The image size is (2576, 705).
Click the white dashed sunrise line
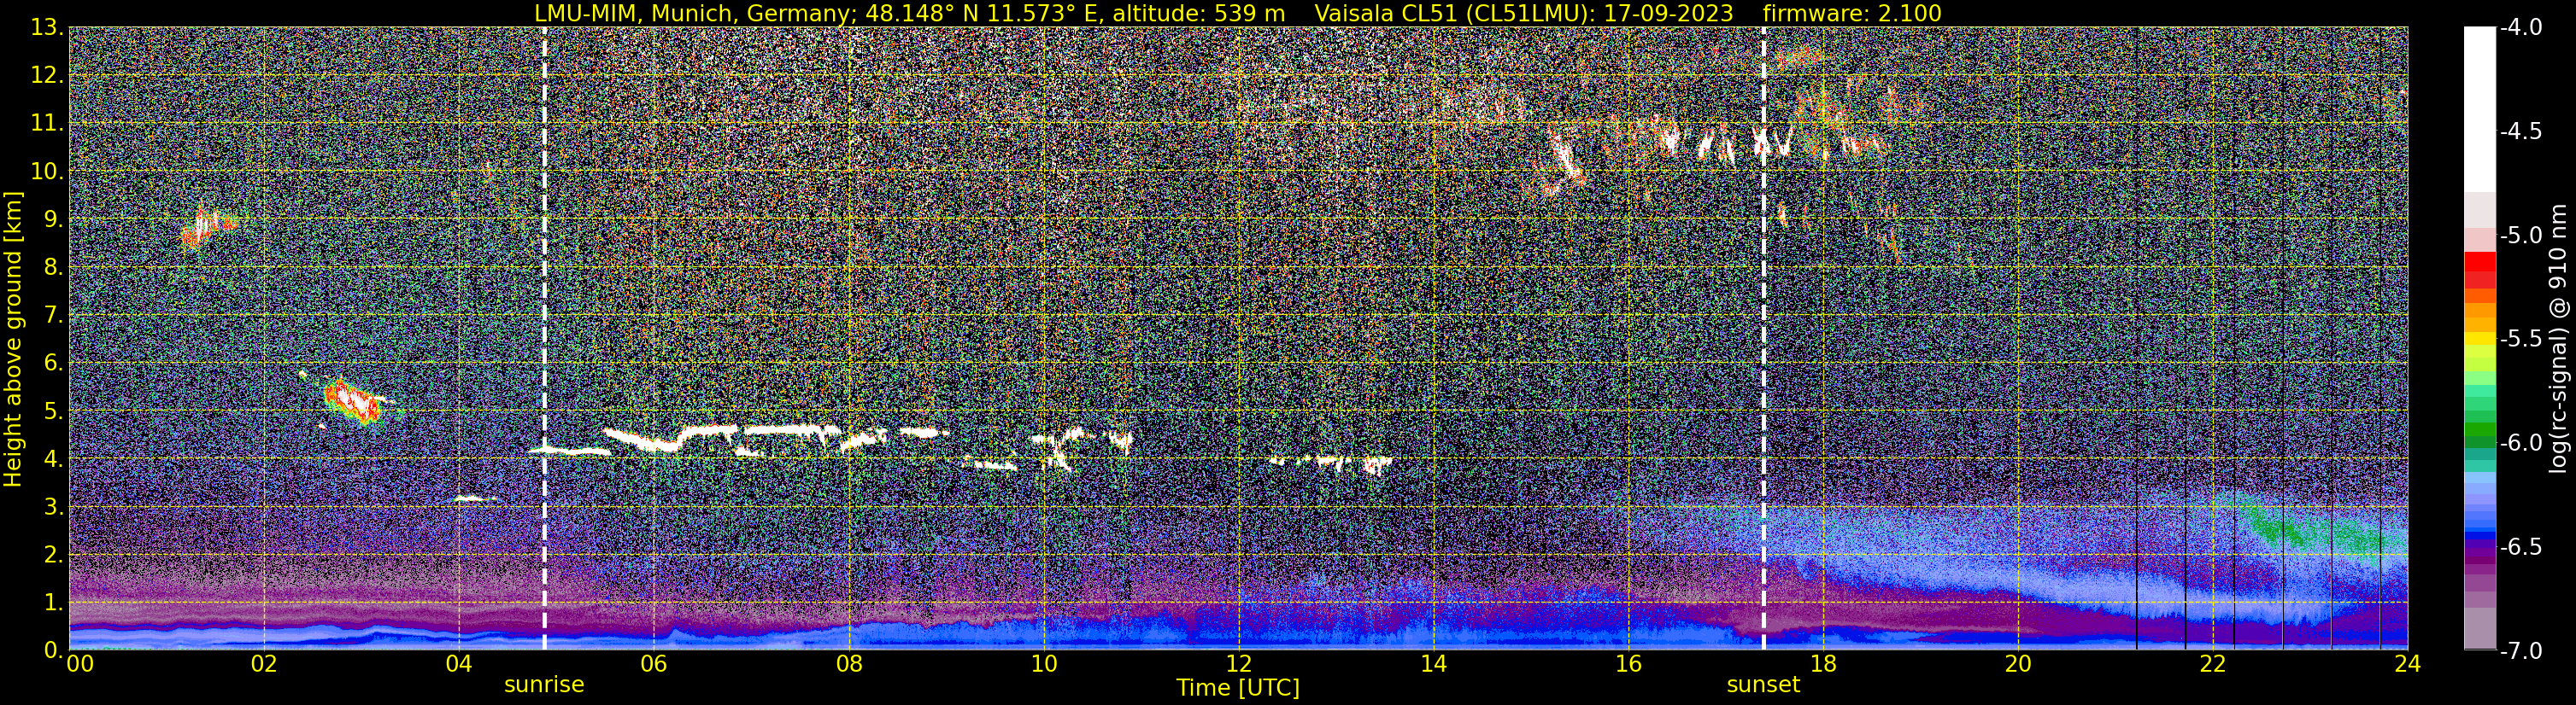[544, 339]
